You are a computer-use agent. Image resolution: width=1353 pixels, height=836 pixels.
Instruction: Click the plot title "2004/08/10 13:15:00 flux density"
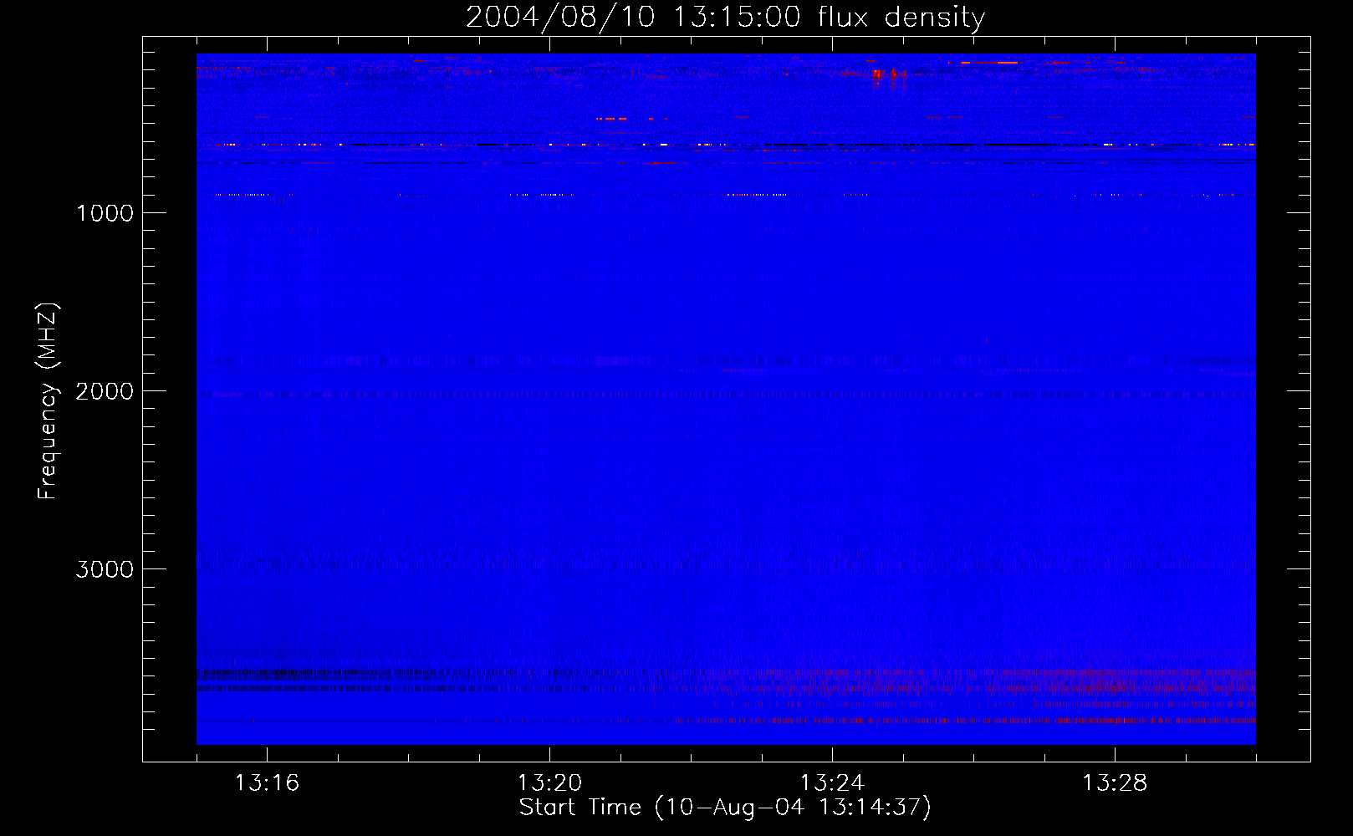725,18
